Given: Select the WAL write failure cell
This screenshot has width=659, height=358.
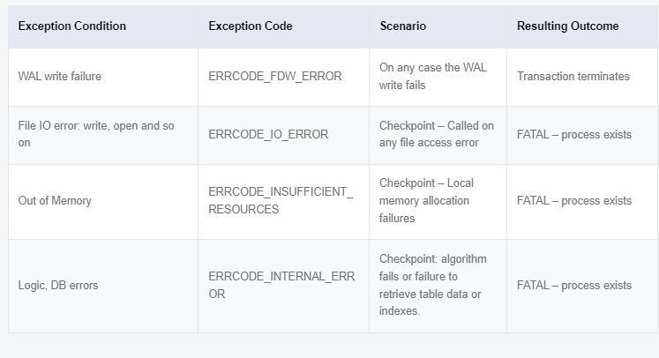Looking at the screenshot, I should [x=60, y=77].
